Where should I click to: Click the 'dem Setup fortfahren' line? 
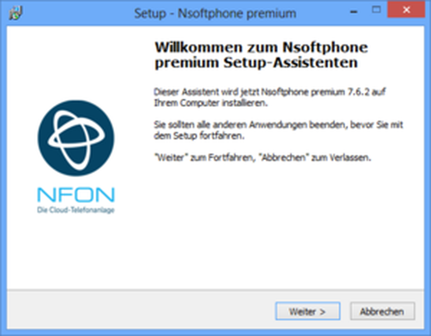pyautogui.click(x=199, y=136)
